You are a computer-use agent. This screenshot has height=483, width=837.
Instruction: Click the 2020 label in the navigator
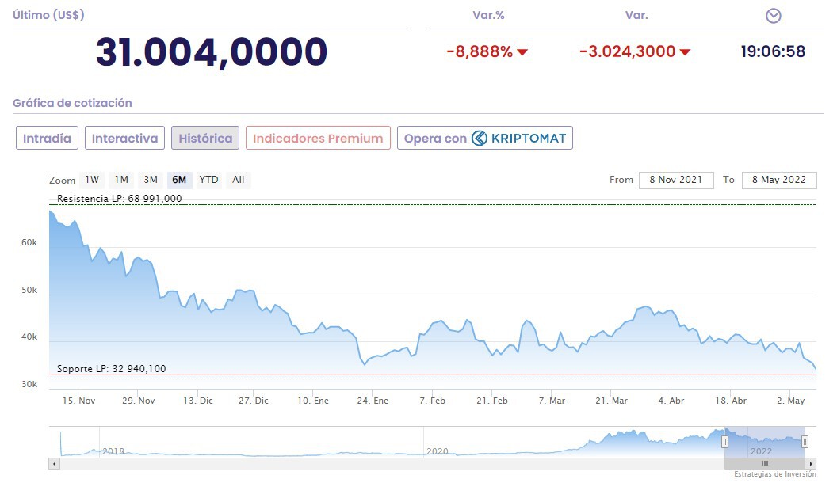tap(438, 451)
